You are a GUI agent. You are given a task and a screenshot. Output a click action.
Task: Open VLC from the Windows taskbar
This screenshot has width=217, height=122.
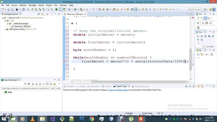coord(33,119)
